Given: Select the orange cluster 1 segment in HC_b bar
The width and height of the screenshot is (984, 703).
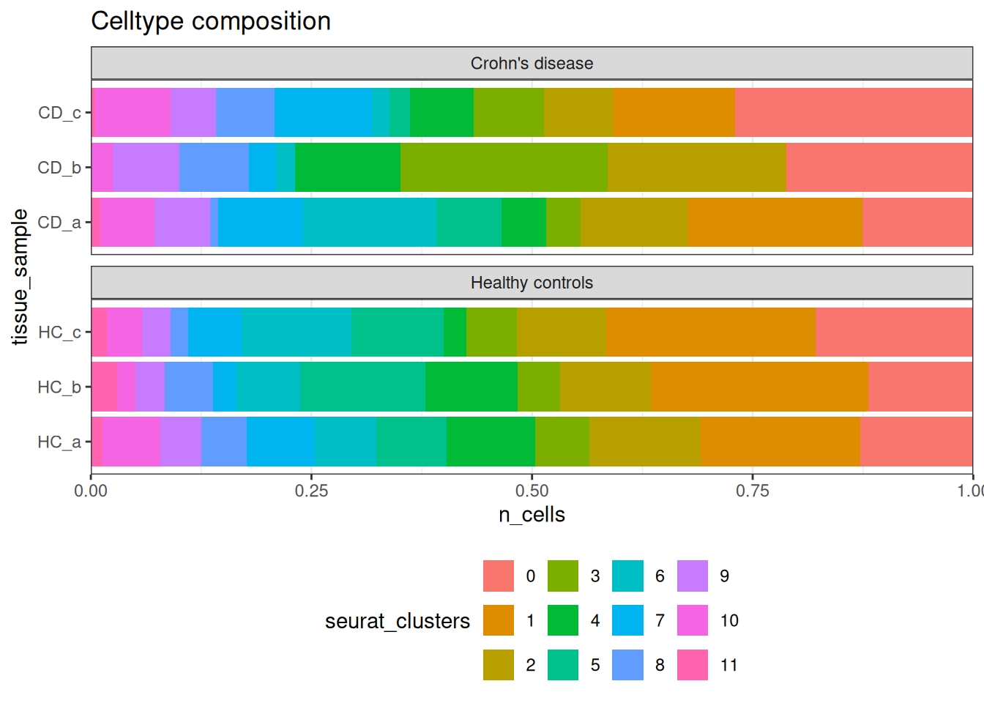Looking at the screenshot, I should coord(759,387).
